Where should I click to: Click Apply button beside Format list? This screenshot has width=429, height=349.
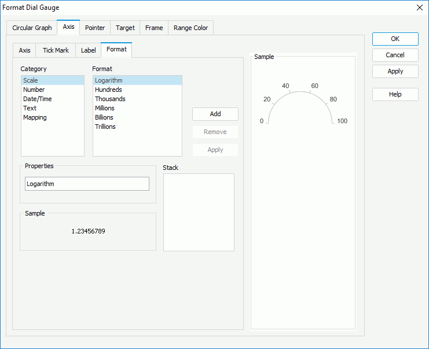pyautogui.click(x=215, y=150)
